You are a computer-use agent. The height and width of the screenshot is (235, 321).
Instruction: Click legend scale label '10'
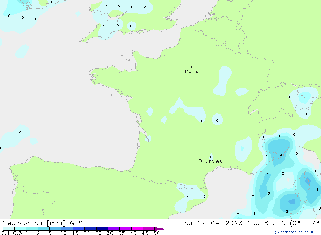point(64,233)
